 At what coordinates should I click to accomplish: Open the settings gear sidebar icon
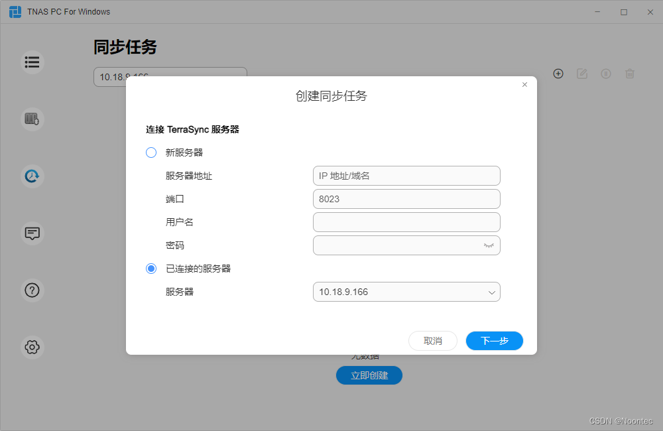point(32,347)
